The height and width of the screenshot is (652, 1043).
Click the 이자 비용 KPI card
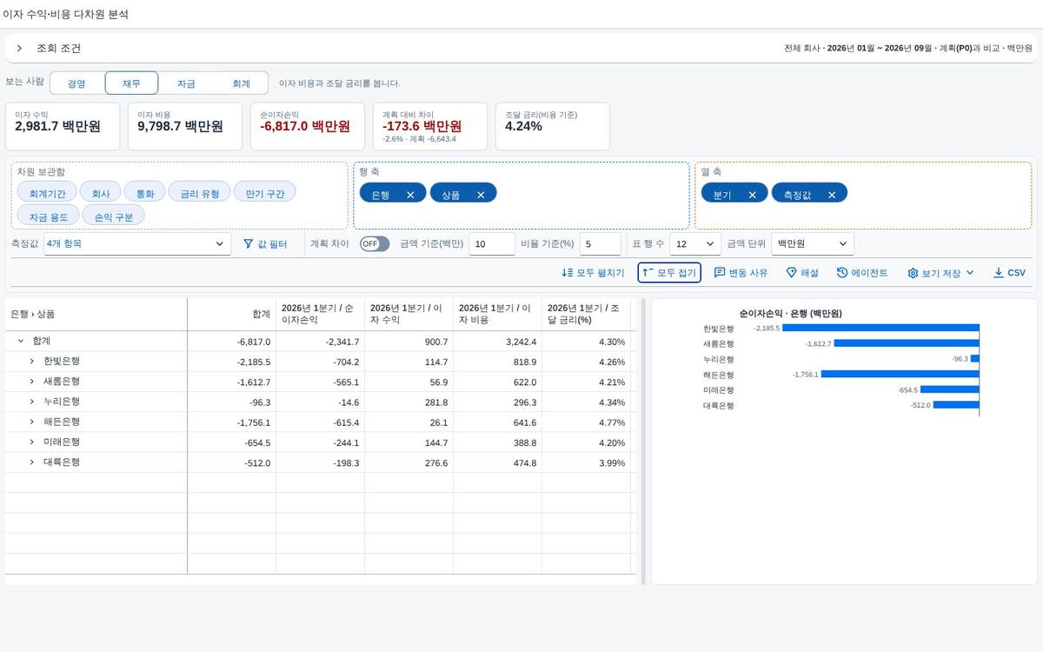pyautogui.click(x=186, y=126)
